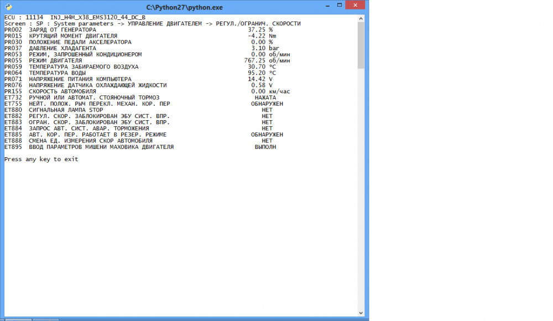Select the ET888 СМЕНА ЕД. ИЗМЕРЕНИЯ row
This screenshot has width=553, height=321.
[x=138, y=141]
